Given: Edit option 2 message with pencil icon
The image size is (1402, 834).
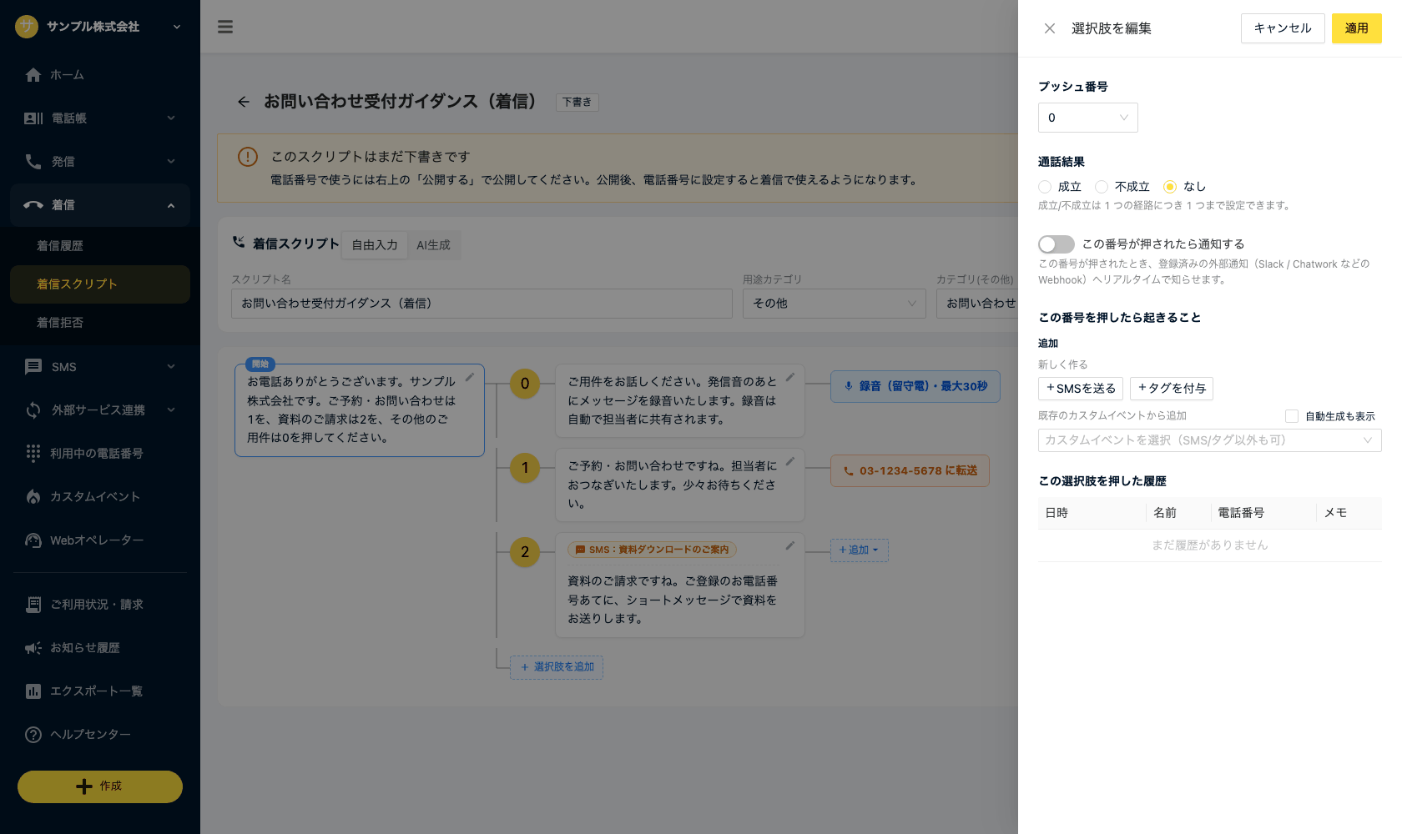Looking at the screenshot, I should (x=789, y=545).
